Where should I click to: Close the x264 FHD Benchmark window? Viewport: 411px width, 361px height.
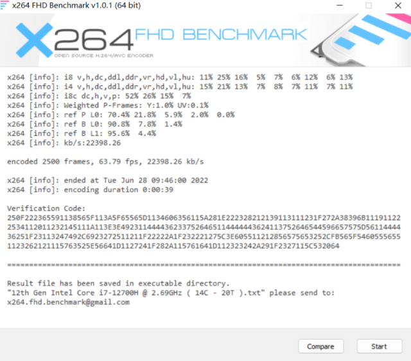tap(398, 5)
